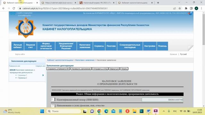This screenshot has width=205, height=115.
Task: Open the Налоговое заявление menu
Action: point(85,46)
